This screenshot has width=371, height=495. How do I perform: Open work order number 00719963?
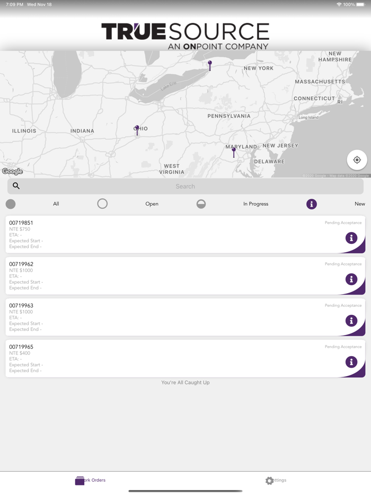(21, 306)
